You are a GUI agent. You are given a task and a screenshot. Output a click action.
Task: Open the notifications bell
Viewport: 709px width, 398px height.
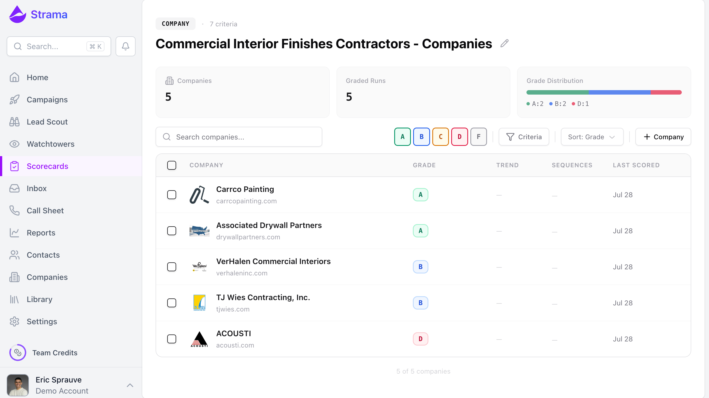point(126,46)
